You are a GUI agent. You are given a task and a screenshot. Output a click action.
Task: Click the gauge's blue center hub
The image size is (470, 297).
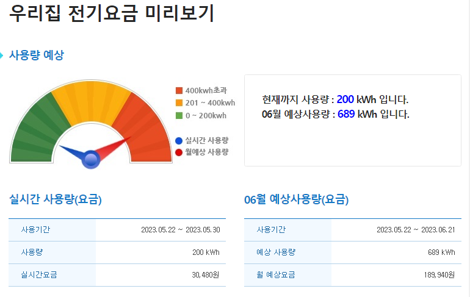[91, 160]
